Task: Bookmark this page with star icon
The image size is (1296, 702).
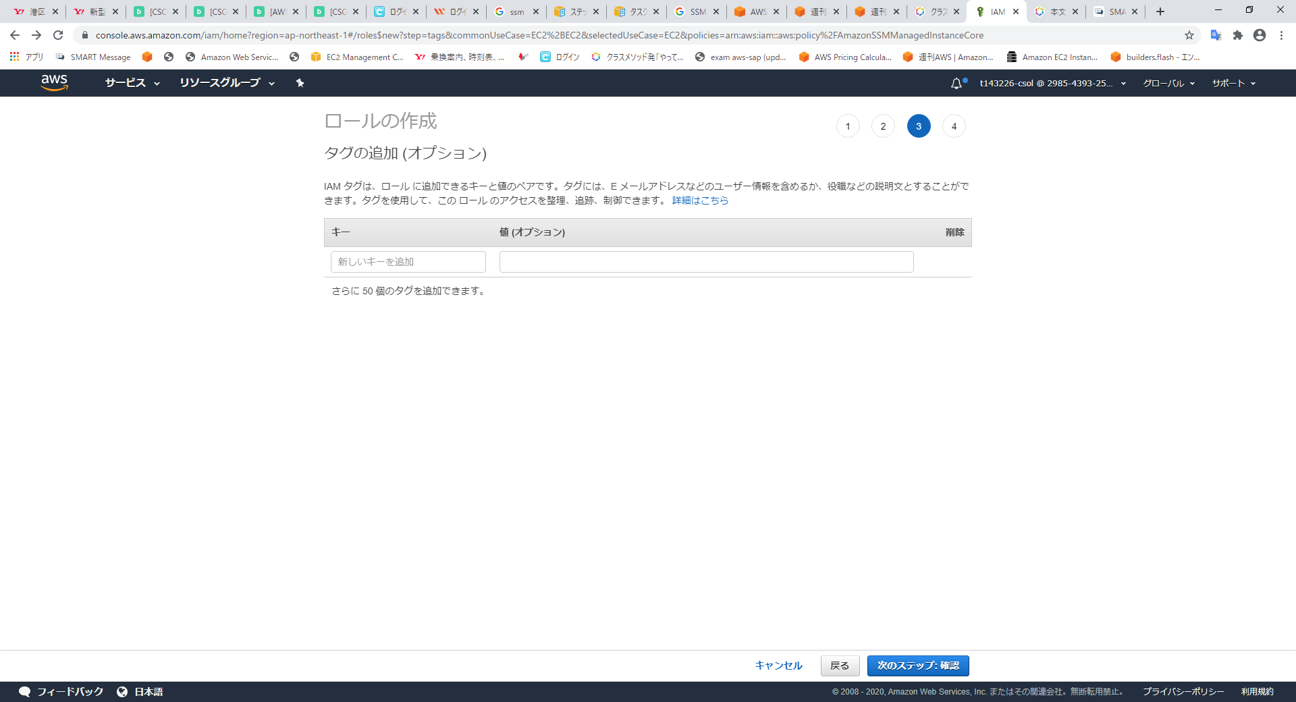Action: (1189, 35)
